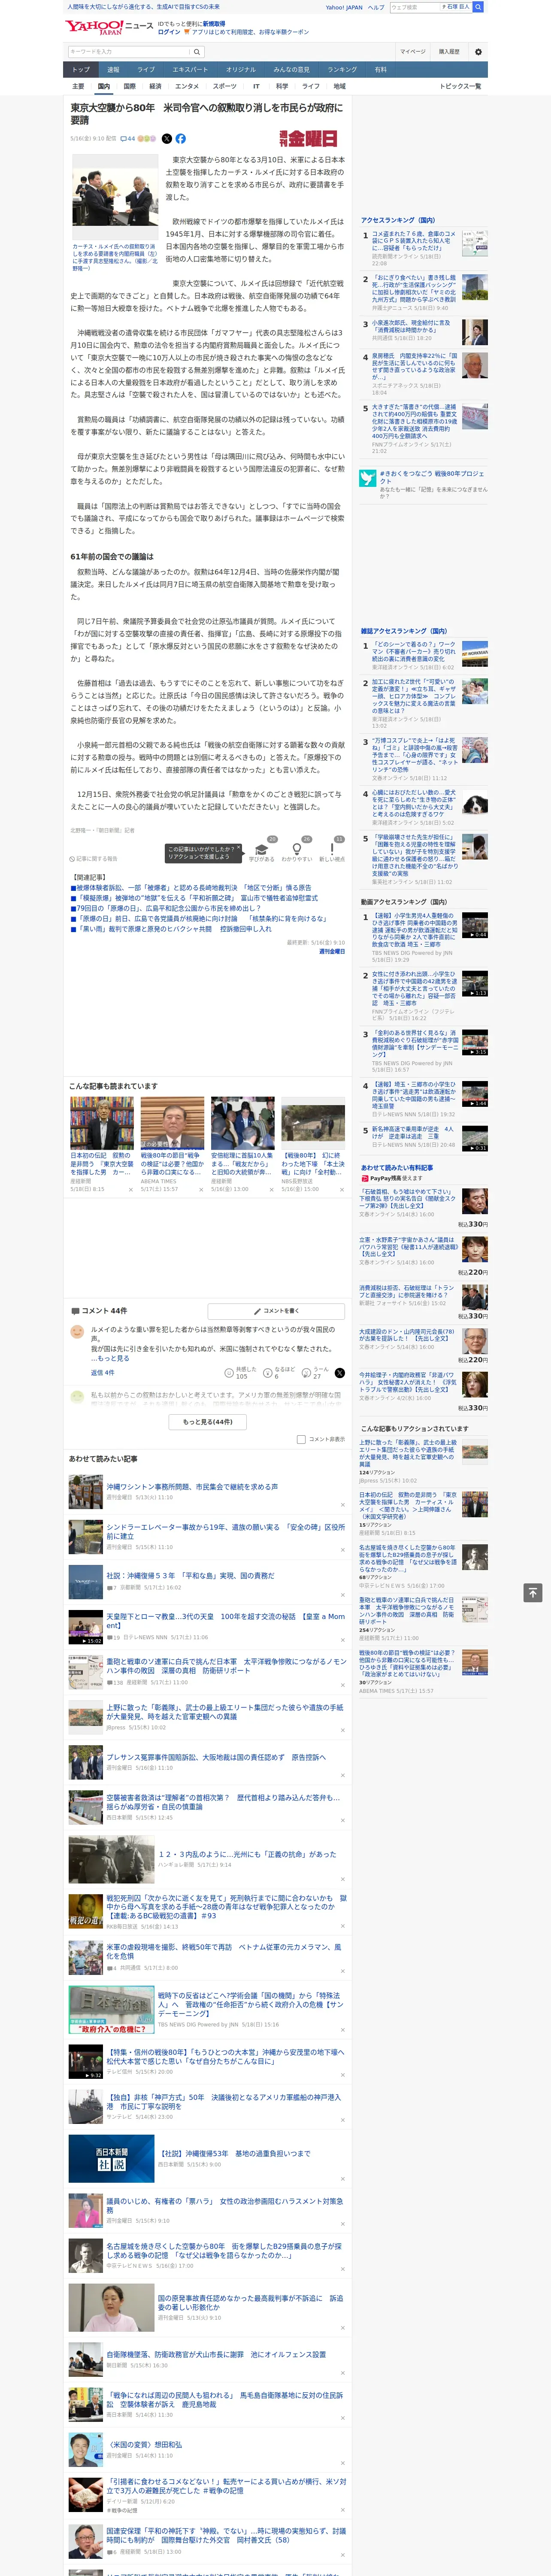The height and width of the screenshot is (2576, 551).
Task: Open the comment count bubble icon (44)
Action: 127,139
